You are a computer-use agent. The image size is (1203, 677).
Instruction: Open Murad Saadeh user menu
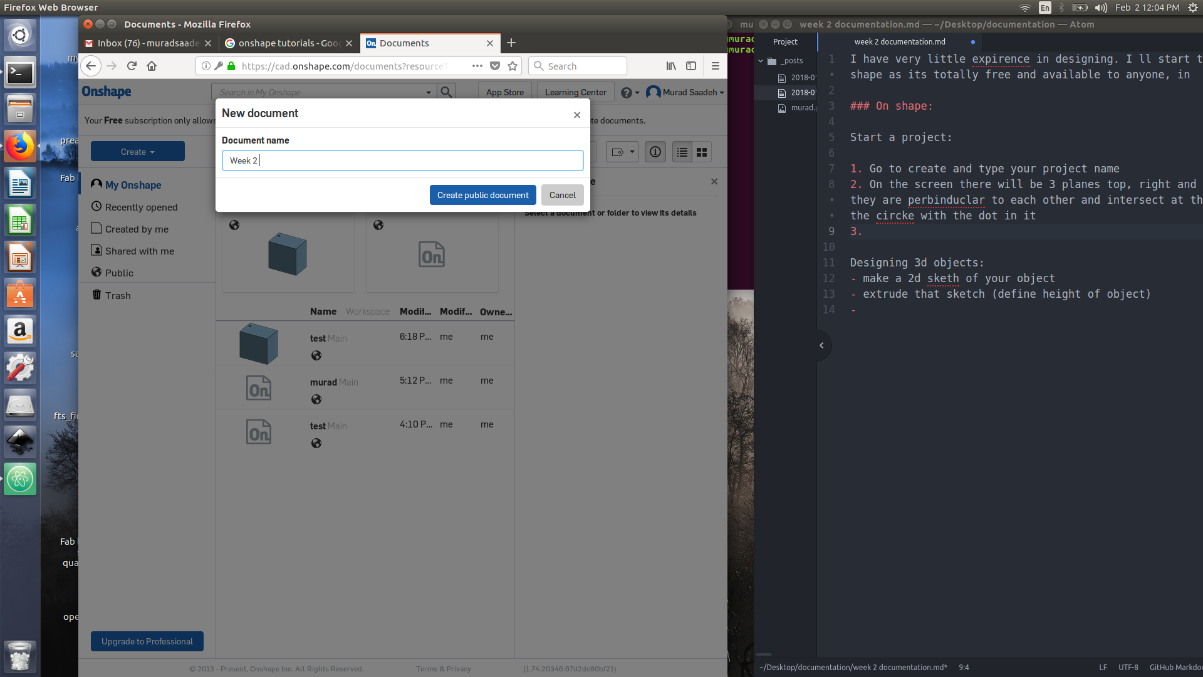click(685, 92)
